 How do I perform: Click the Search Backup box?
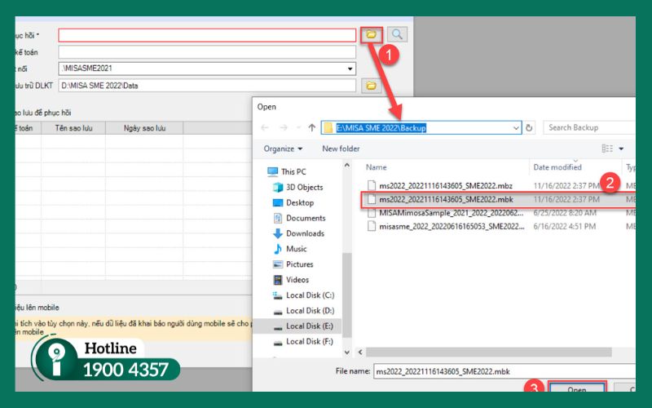tap(588, 127)
